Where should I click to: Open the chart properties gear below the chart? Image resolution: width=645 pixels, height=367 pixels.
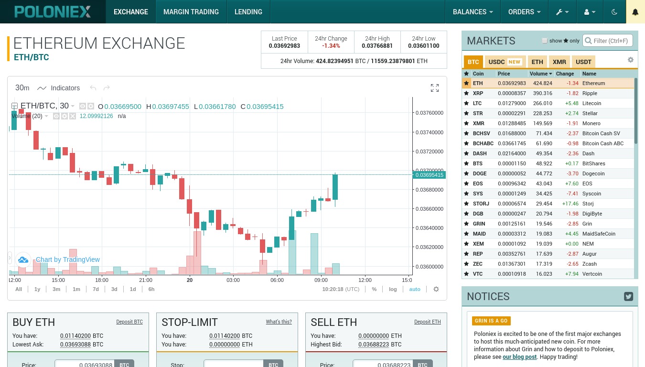click(436, 289)
